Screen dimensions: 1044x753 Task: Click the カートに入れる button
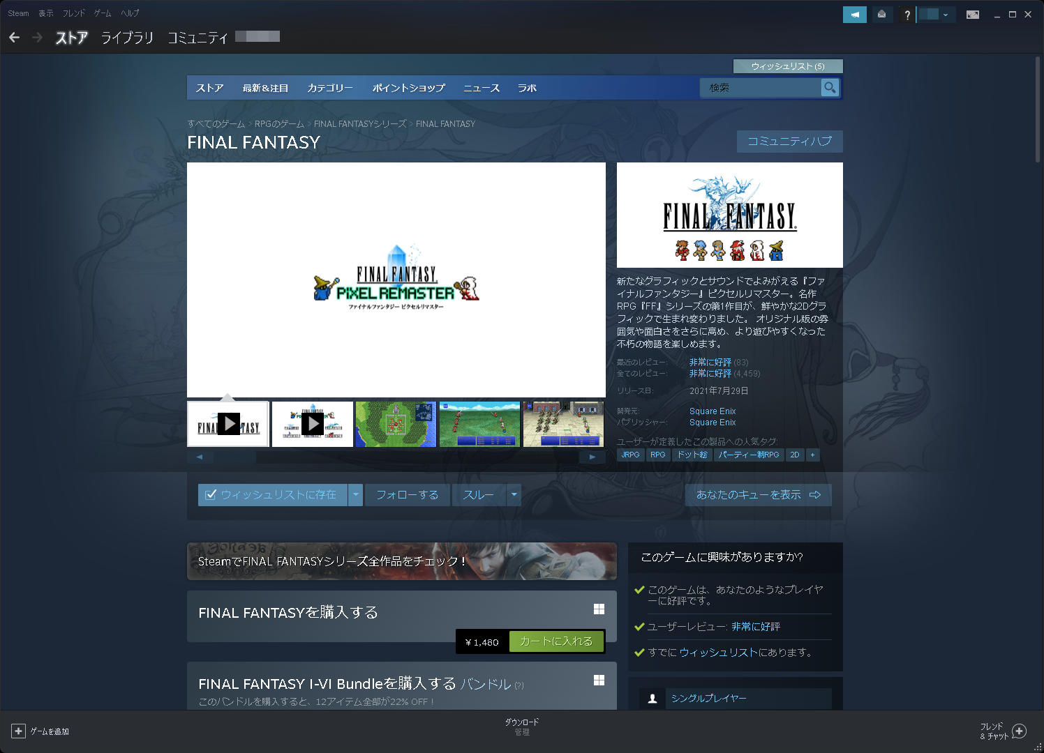click(556, 641)
